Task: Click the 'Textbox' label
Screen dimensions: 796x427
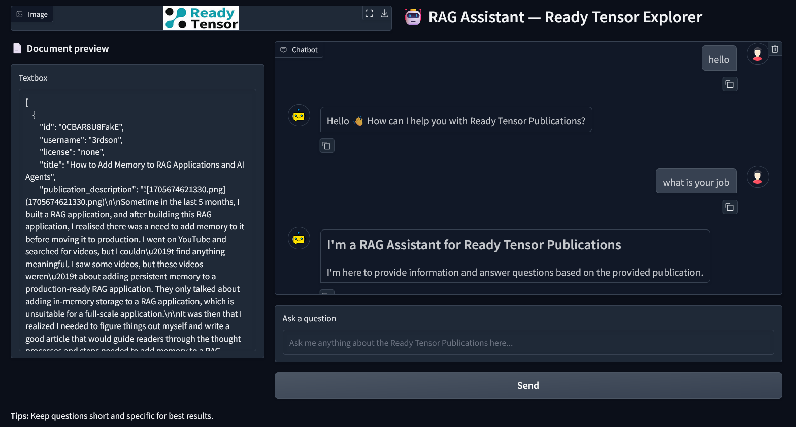Action: pos(33,78)
